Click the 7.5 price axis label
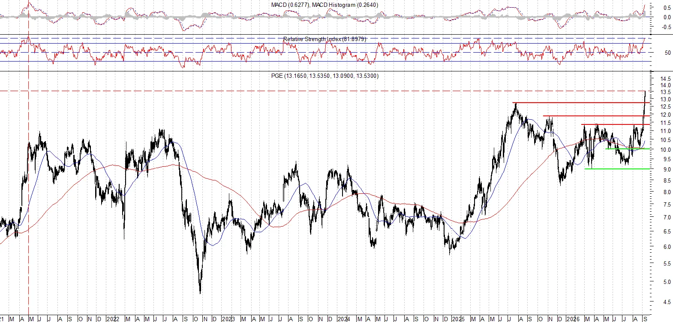This screenshot has width=673, height=322. tap(667, 205)
